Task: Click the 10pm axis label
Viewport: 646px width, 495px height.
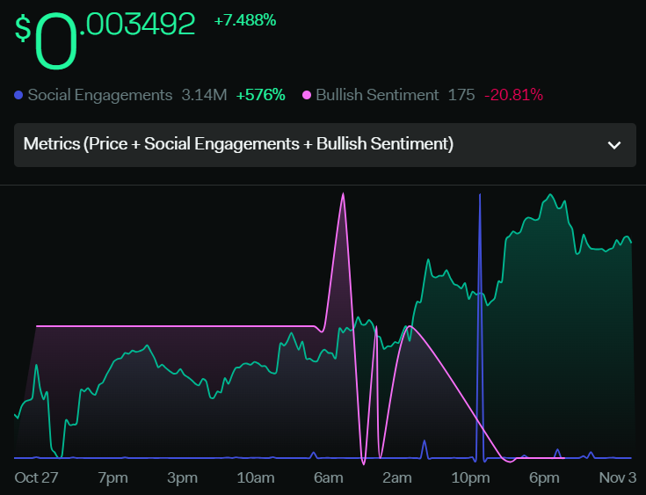Action: [x=470, y=477]
